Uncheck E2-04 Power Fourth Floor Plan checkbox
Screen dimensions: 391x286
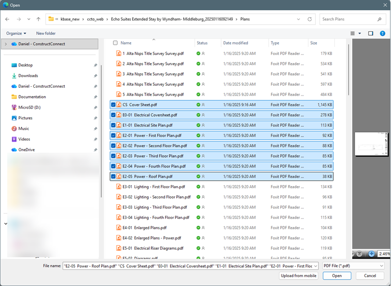click(113, 166)
